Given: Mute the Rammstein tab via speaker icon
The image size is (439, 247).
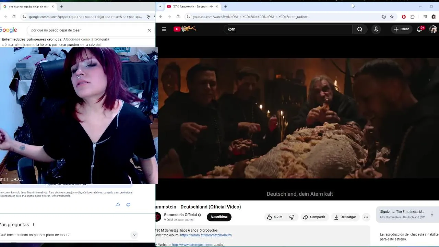Looking at the screenshot, I should 211,7.
